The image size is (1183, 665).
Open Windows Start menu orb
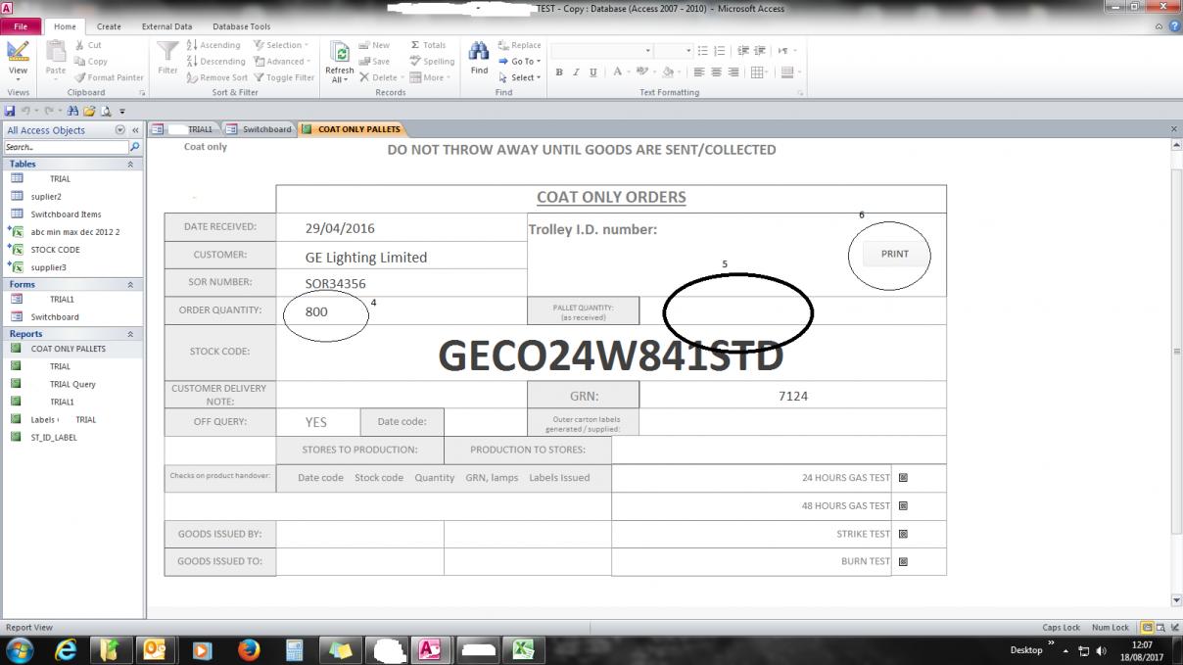[20, 649]
